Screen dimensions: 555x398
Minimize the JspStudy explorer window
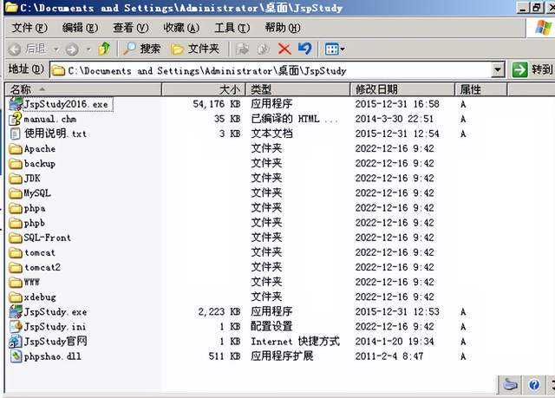(x=523, y=7)
